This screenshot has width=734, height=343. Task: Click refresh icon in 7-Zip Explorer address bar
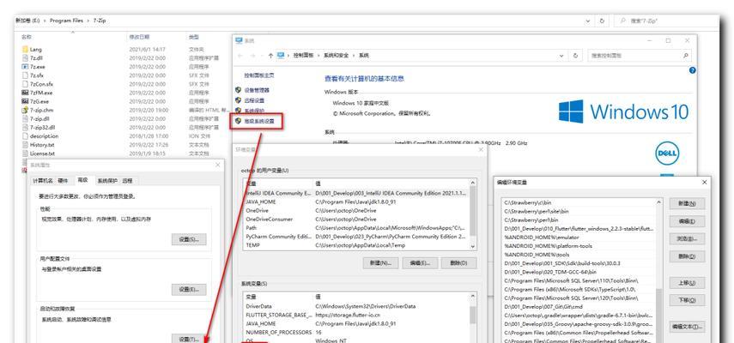602,21
